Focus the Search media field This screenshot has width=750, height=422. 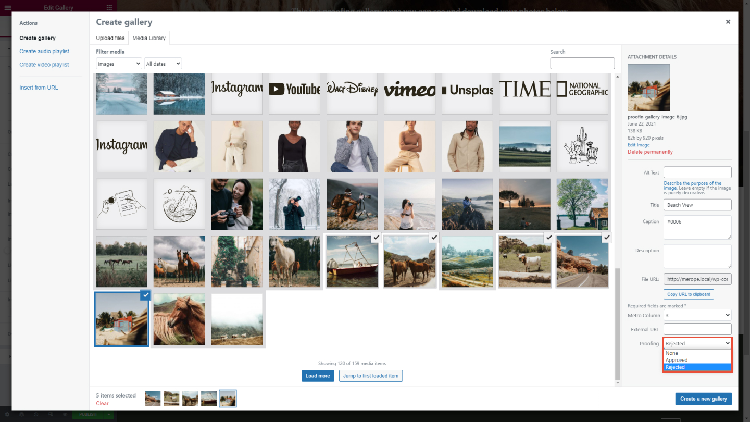point(582,63)
